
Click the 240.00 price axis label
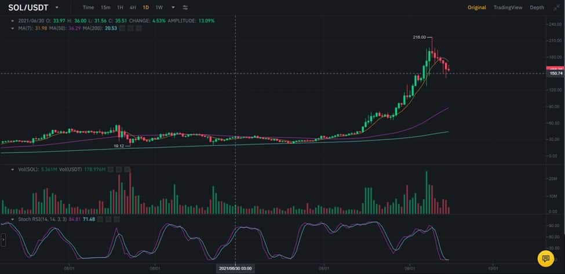click(555, 24)
